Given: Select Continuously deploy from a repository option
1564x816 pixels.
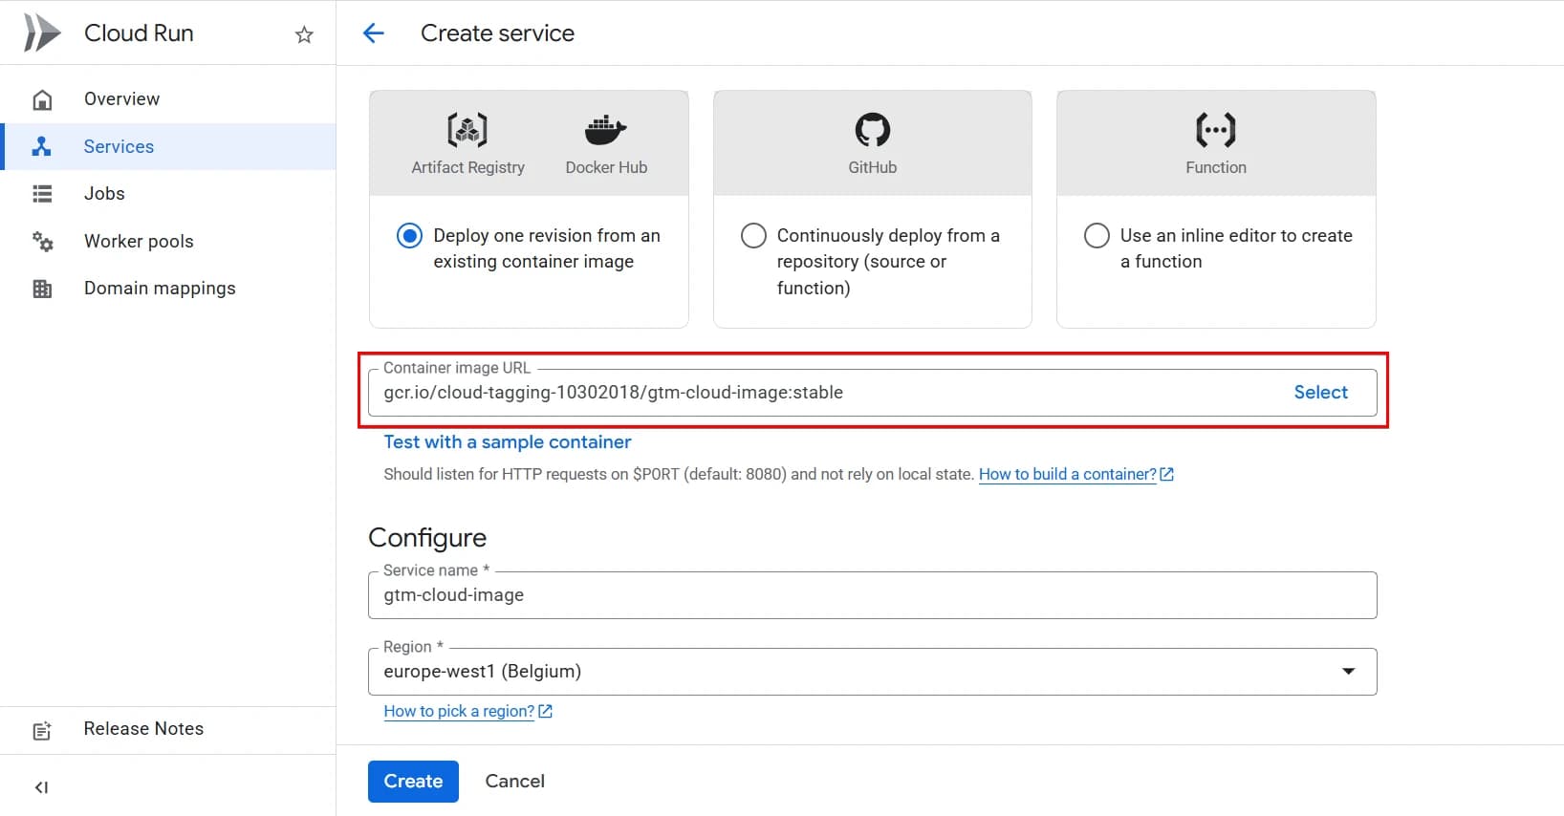Looking at the screenshot, I should pyautogui.click(x=753, y=235).
